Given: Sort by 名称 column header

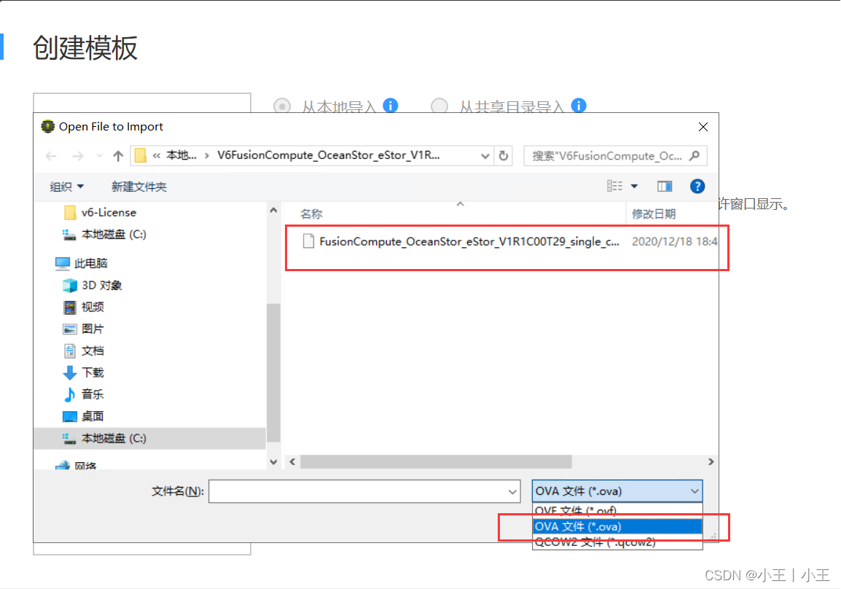Looking at the screenshot, I should click(x=311, y=214).
